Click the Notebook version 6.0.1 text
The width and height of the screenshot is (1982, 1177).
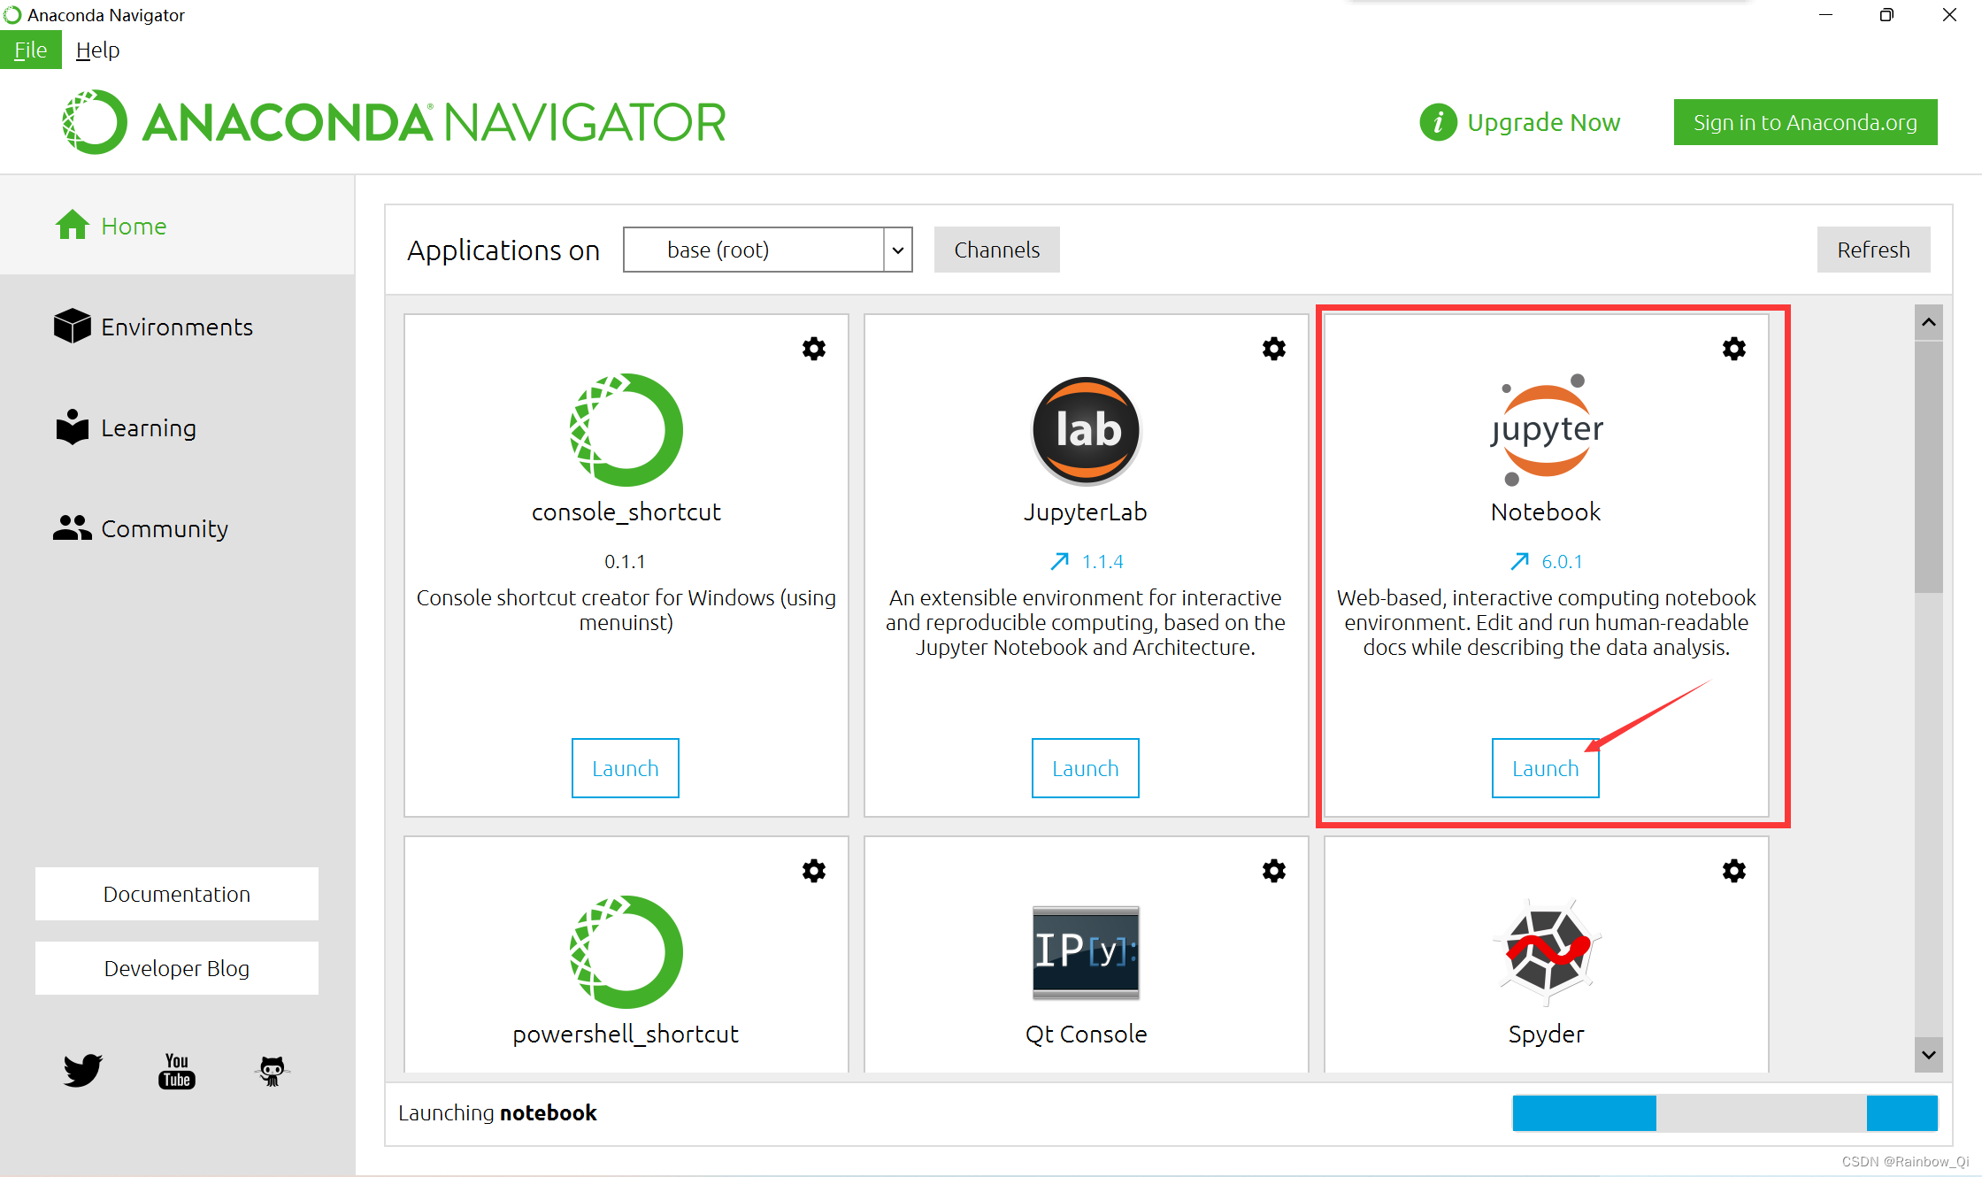click(1563, 561)
